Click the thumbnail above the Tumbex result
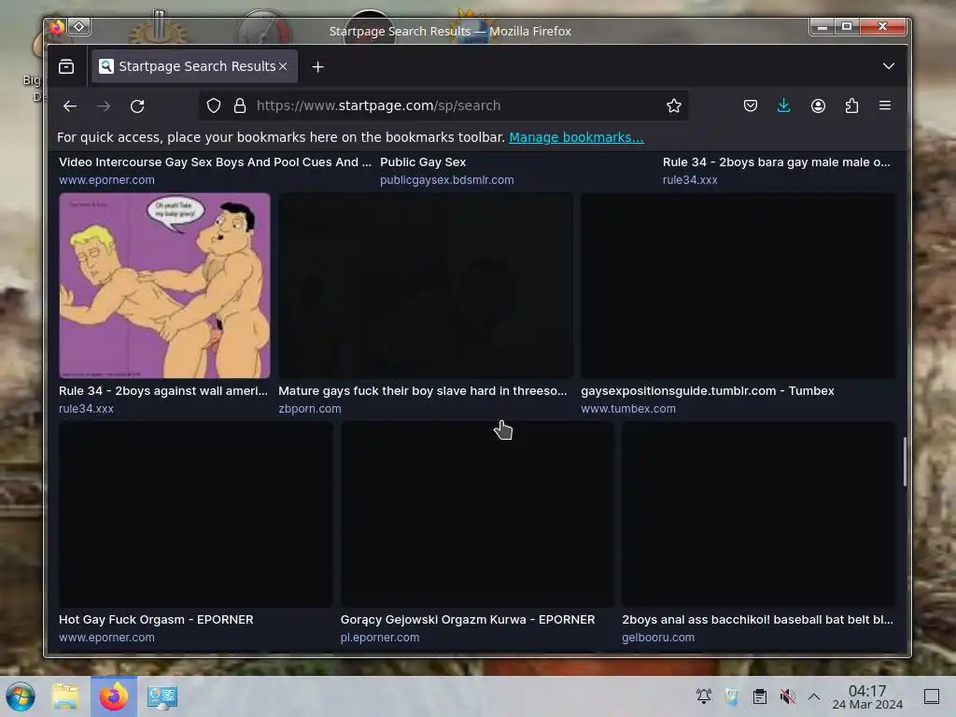The height and width of the screenshot is (717, 956). point(738,286)
